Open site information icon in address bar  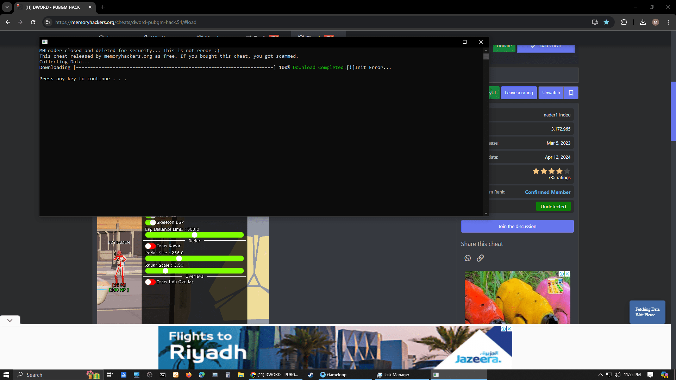(48, 22)
